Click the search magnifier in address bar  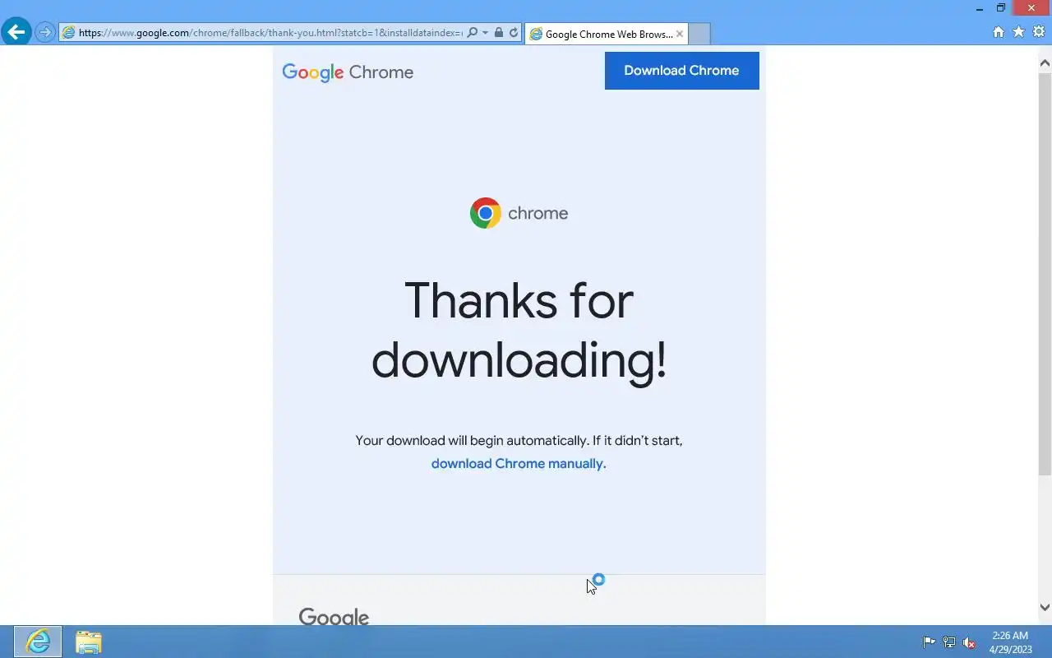click(x=472, y=33)
